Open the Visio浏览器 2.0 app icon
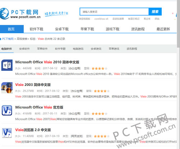Viewport: 180px width, 149px height. pyautogui.click(x=7, y=133)
